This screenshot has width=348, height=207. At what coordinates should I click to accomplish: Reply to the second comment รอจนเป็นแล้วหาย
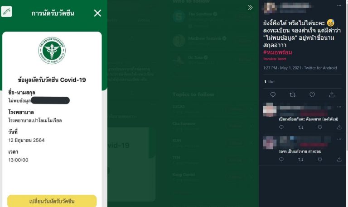coord(281,160)
